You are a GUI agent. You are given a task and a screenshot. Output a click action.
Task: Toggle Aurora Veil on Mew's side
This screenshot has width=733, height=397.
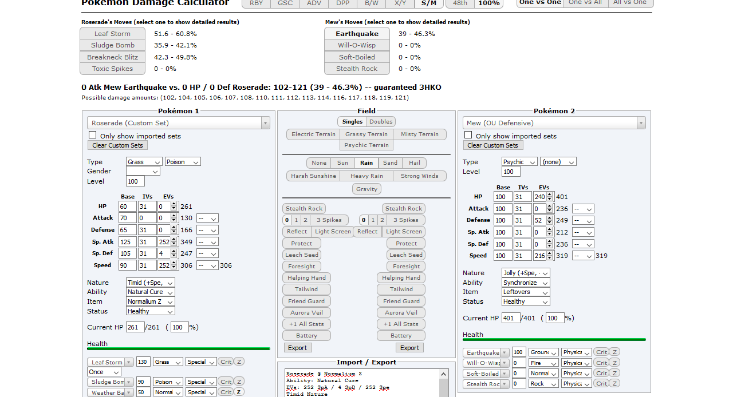click(x=401, y=313)
